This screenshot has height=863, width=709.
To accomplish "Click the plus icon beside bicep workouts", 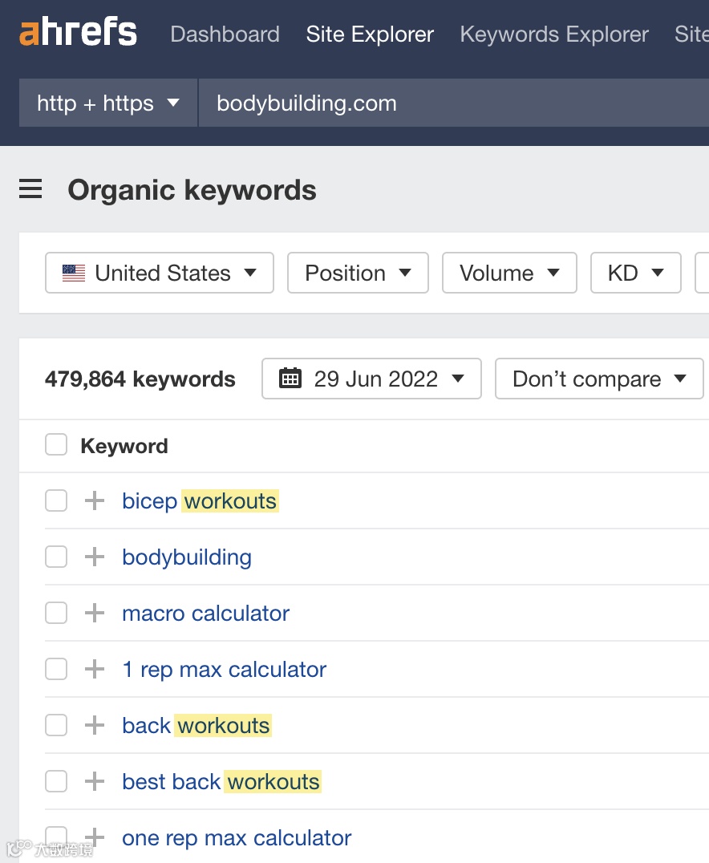I will click(x=94, y=500).
